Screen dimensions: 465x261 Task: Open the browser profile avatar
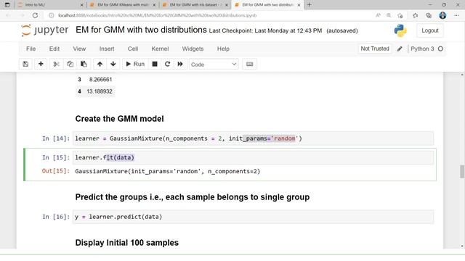pyautogui.click(x=442, y=15)
